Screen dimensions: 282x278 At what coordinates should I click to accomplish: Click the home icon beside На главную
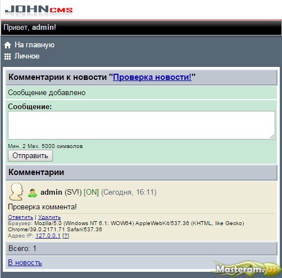point(7,45)
